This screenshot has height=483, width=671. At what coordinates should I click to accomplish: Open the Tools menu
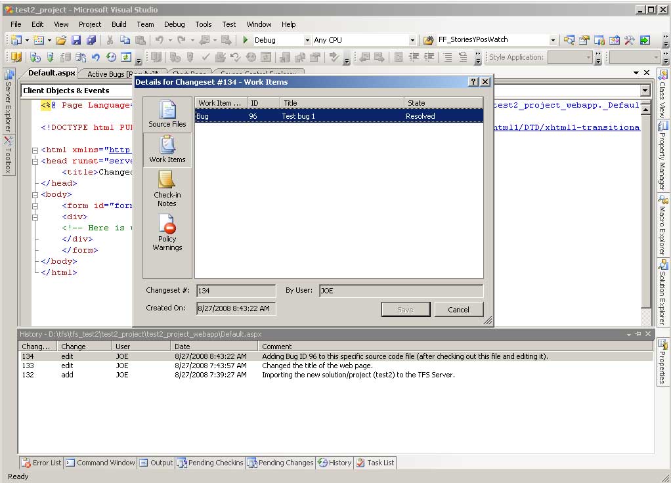(204, 24)
